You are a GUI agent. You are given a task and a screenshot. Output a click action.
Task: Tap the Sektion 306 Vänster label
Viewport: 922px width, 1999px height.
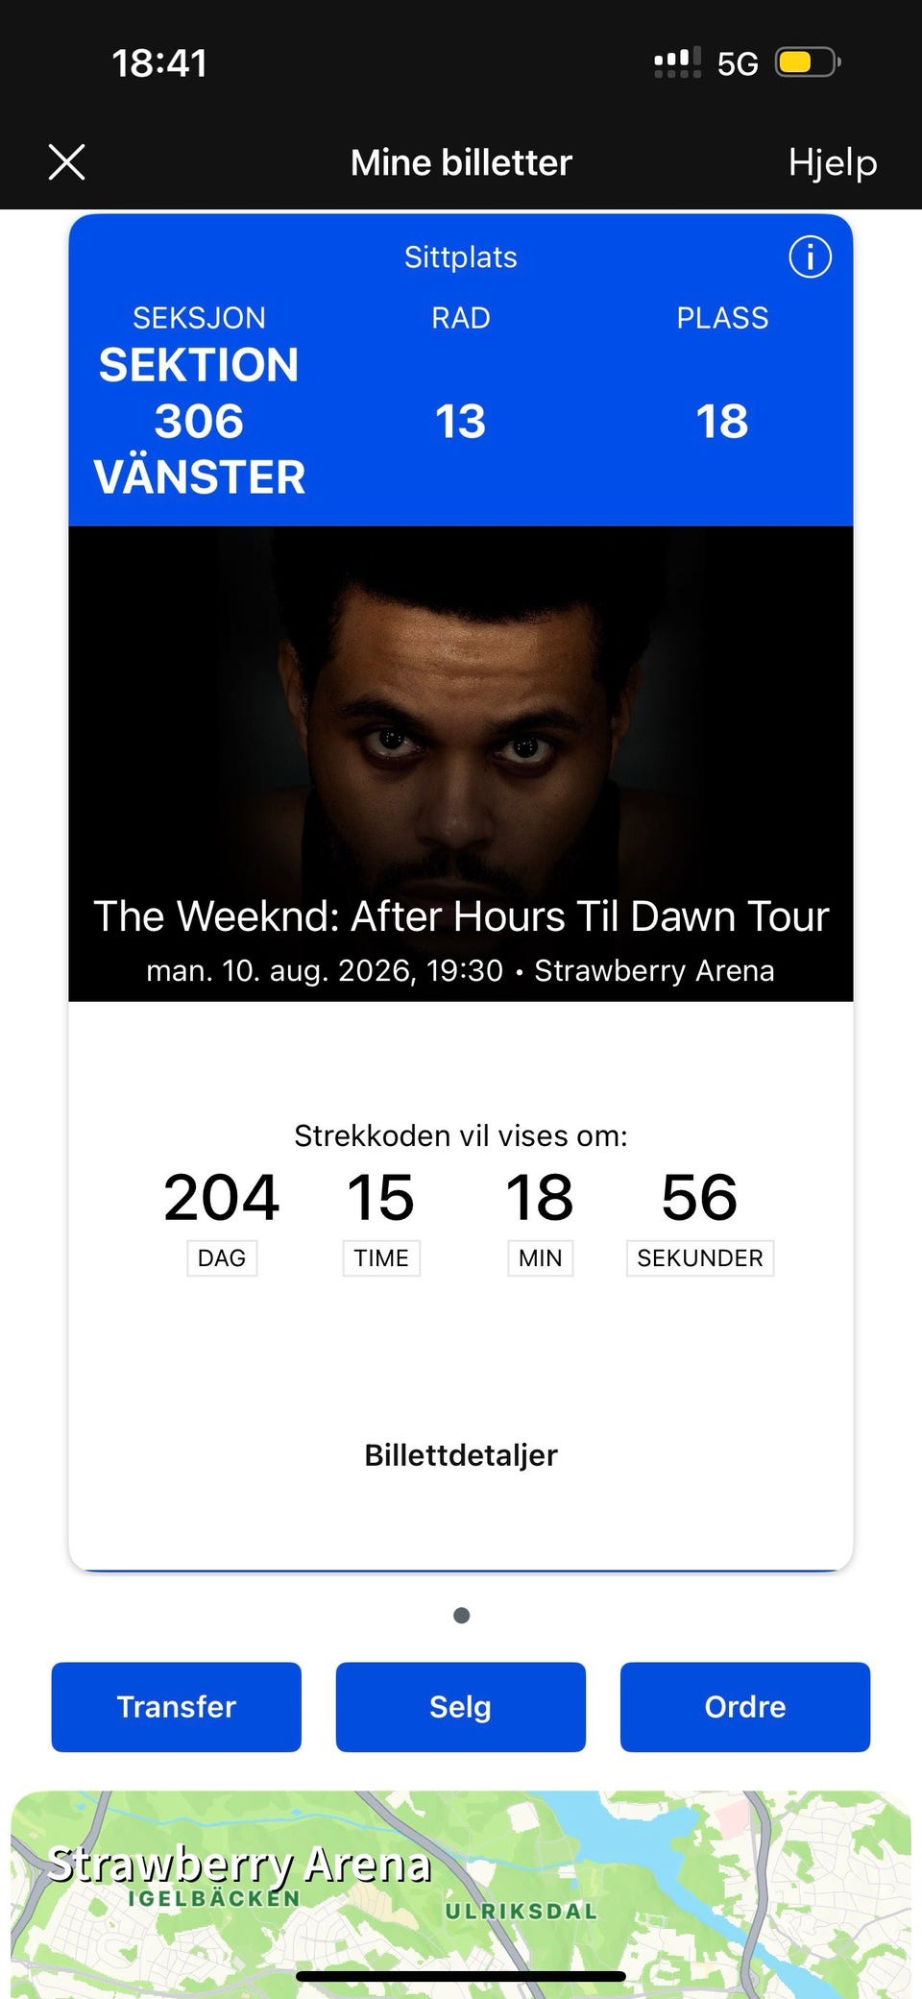tap(199, 421)
